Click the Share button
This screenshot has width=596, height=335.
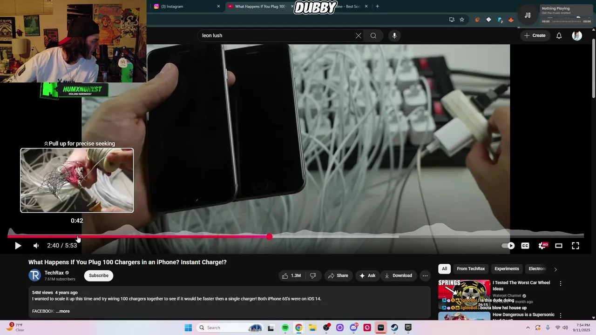click(338, 275)
